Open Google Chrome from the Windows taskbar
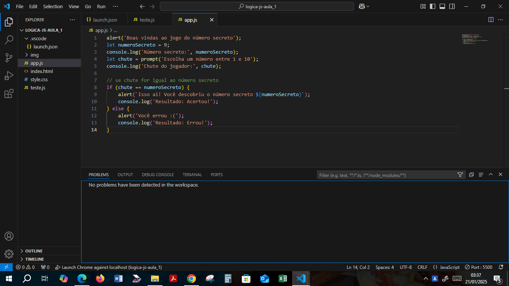Screen dimensions: 509x286 coord(192,279)
